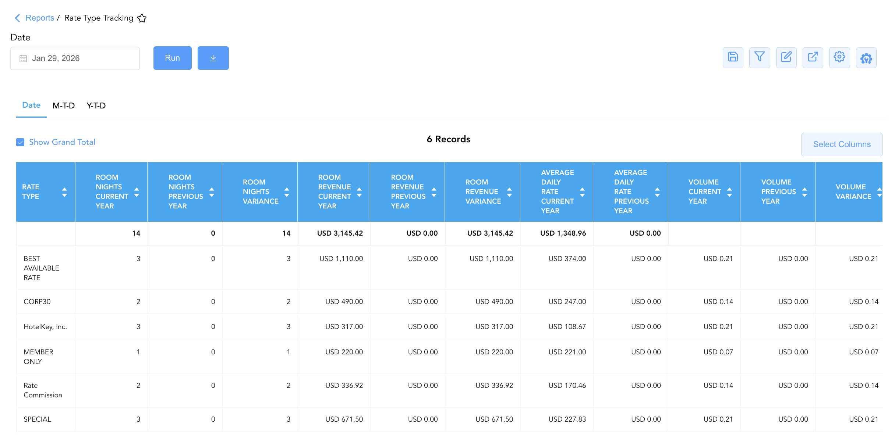Image resolution: width=895 pixels, height=447 pixels.
Task: Sort by the Rate Type column arrows
Action: click(64, 192)
